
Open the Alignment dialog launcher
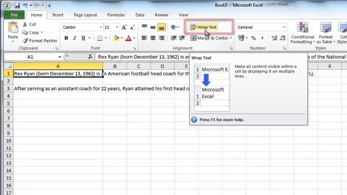[231, 48]
